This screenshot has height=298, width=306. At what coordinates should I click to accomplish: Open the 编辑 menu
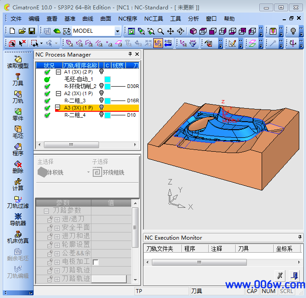pos(34,19)
